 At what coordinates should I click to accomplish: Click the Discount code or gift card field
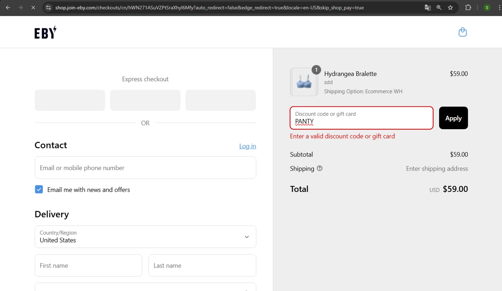click(361, 118)
